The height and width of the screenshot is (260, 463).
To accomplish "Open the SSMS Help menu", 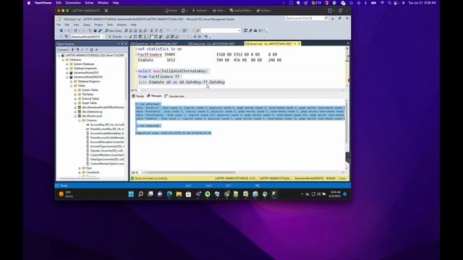I will click(x=133, y=25).
